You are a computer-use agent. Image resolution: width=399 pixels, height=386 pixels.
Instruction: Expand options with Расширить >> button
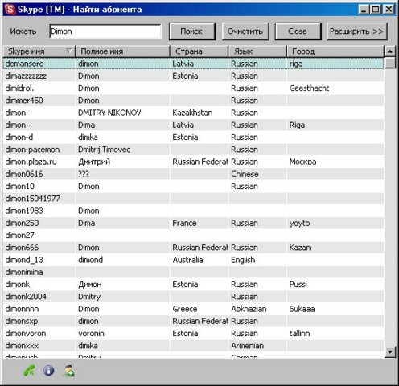(x=356, y=31)
